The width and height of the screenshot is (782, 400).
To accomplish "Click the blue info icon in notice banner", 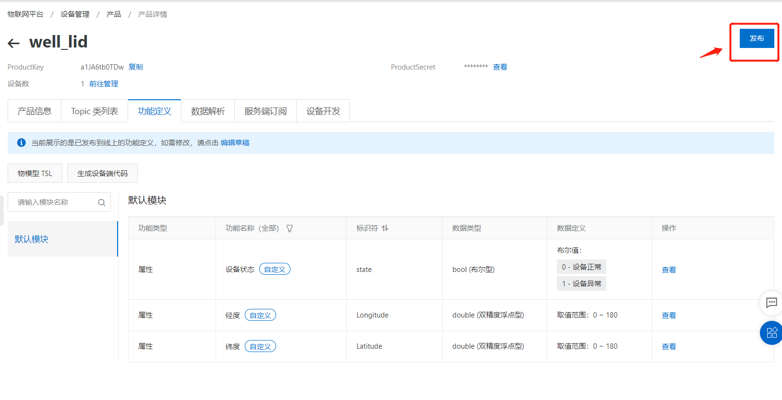I will [22, 142].
